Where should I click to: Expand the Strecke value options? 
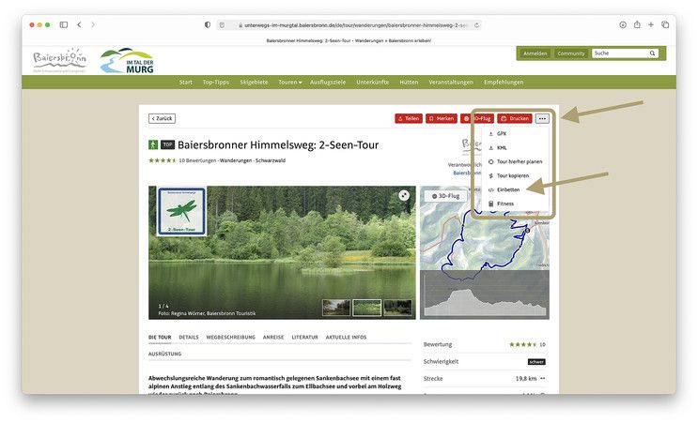point(543,379)
